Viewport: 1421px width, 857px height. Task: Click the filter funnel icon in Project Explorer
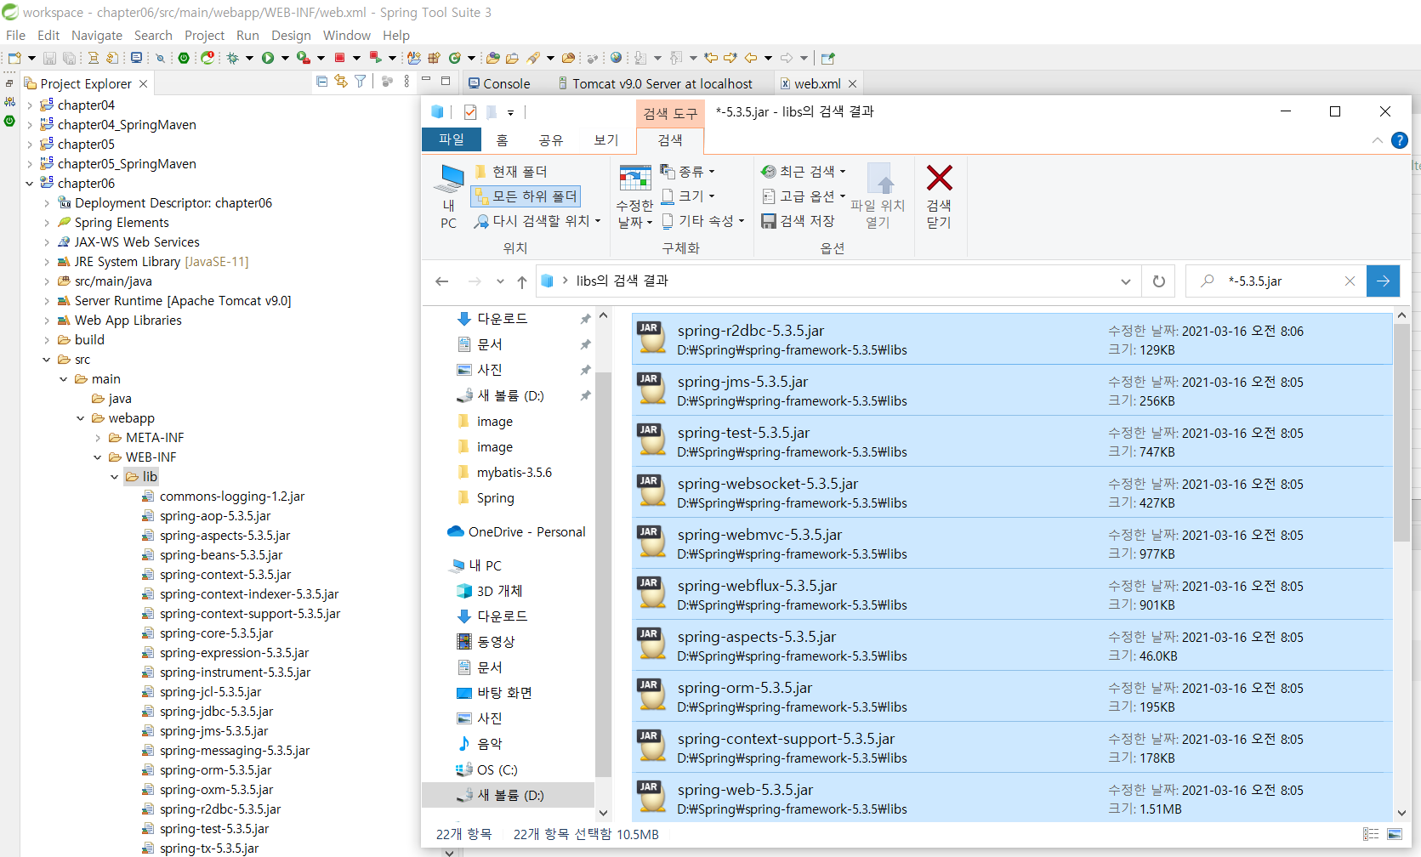click(x=361, y=82)
